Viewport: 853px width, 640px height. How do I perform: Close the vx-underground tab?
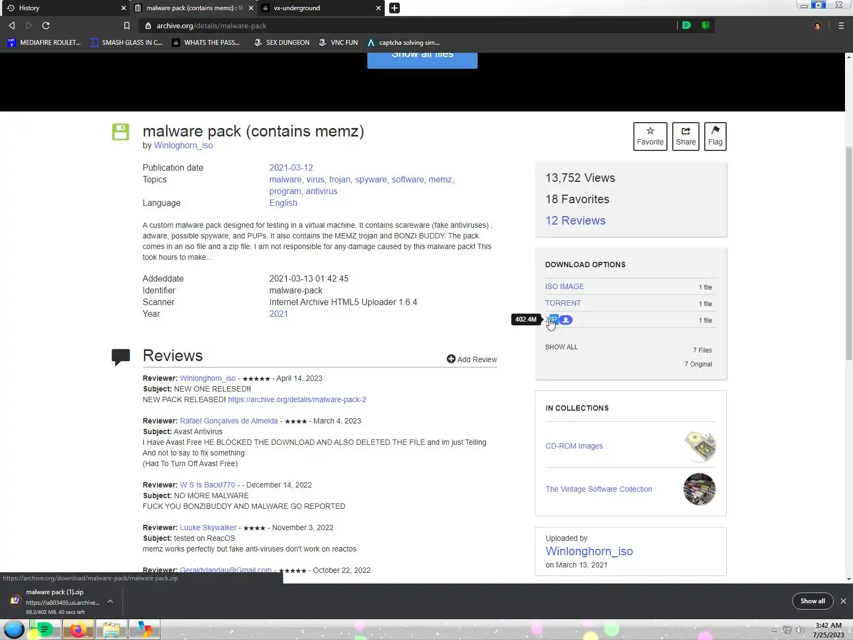click(x=379, y=8)
